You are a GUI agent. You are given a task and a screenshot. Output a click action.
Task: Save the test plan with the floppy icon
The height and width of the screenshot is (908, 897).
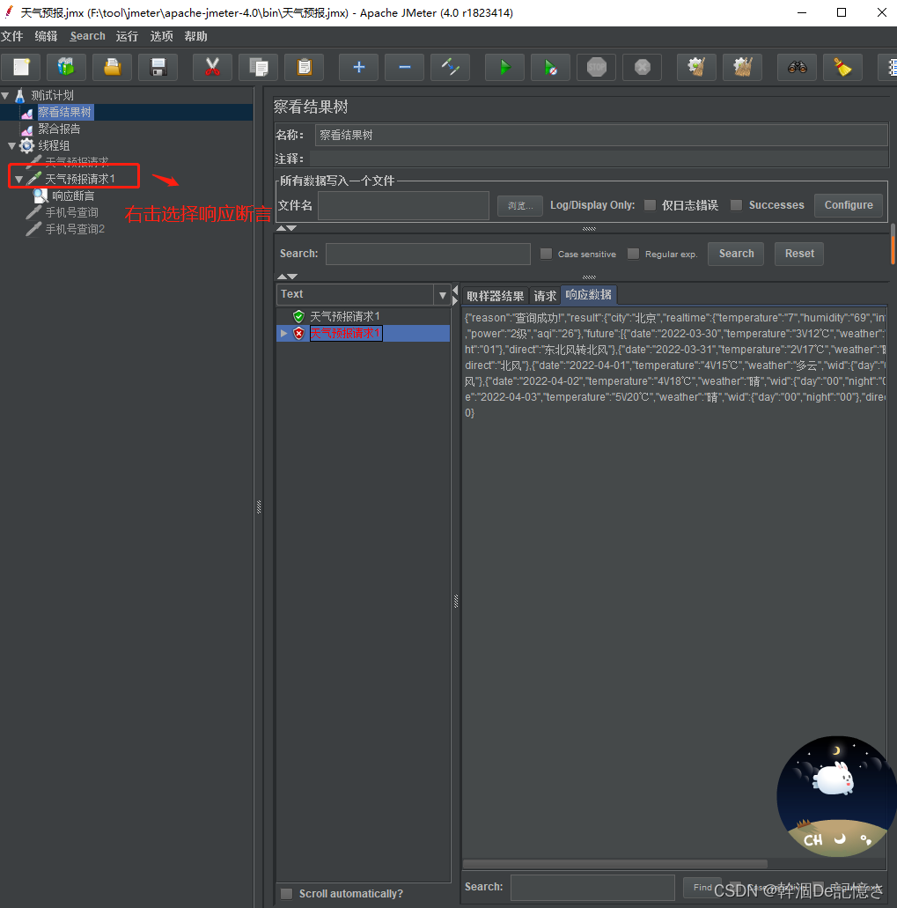[x=158, y=67]
